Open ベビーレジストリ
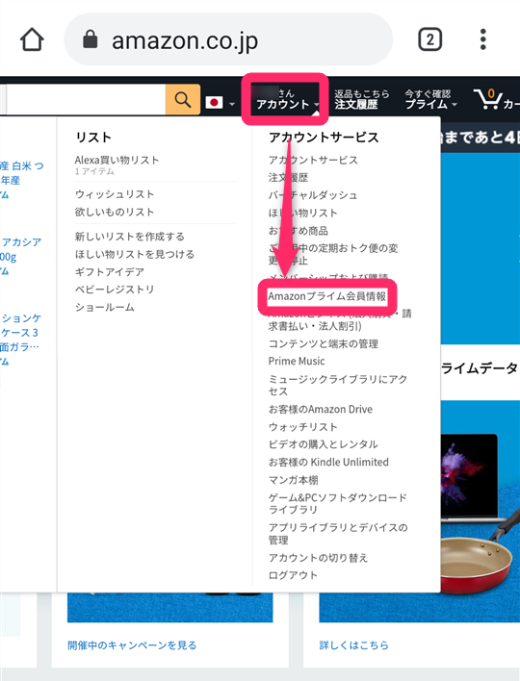Screen dimensions: 520x681 click(x=115, y=290)
